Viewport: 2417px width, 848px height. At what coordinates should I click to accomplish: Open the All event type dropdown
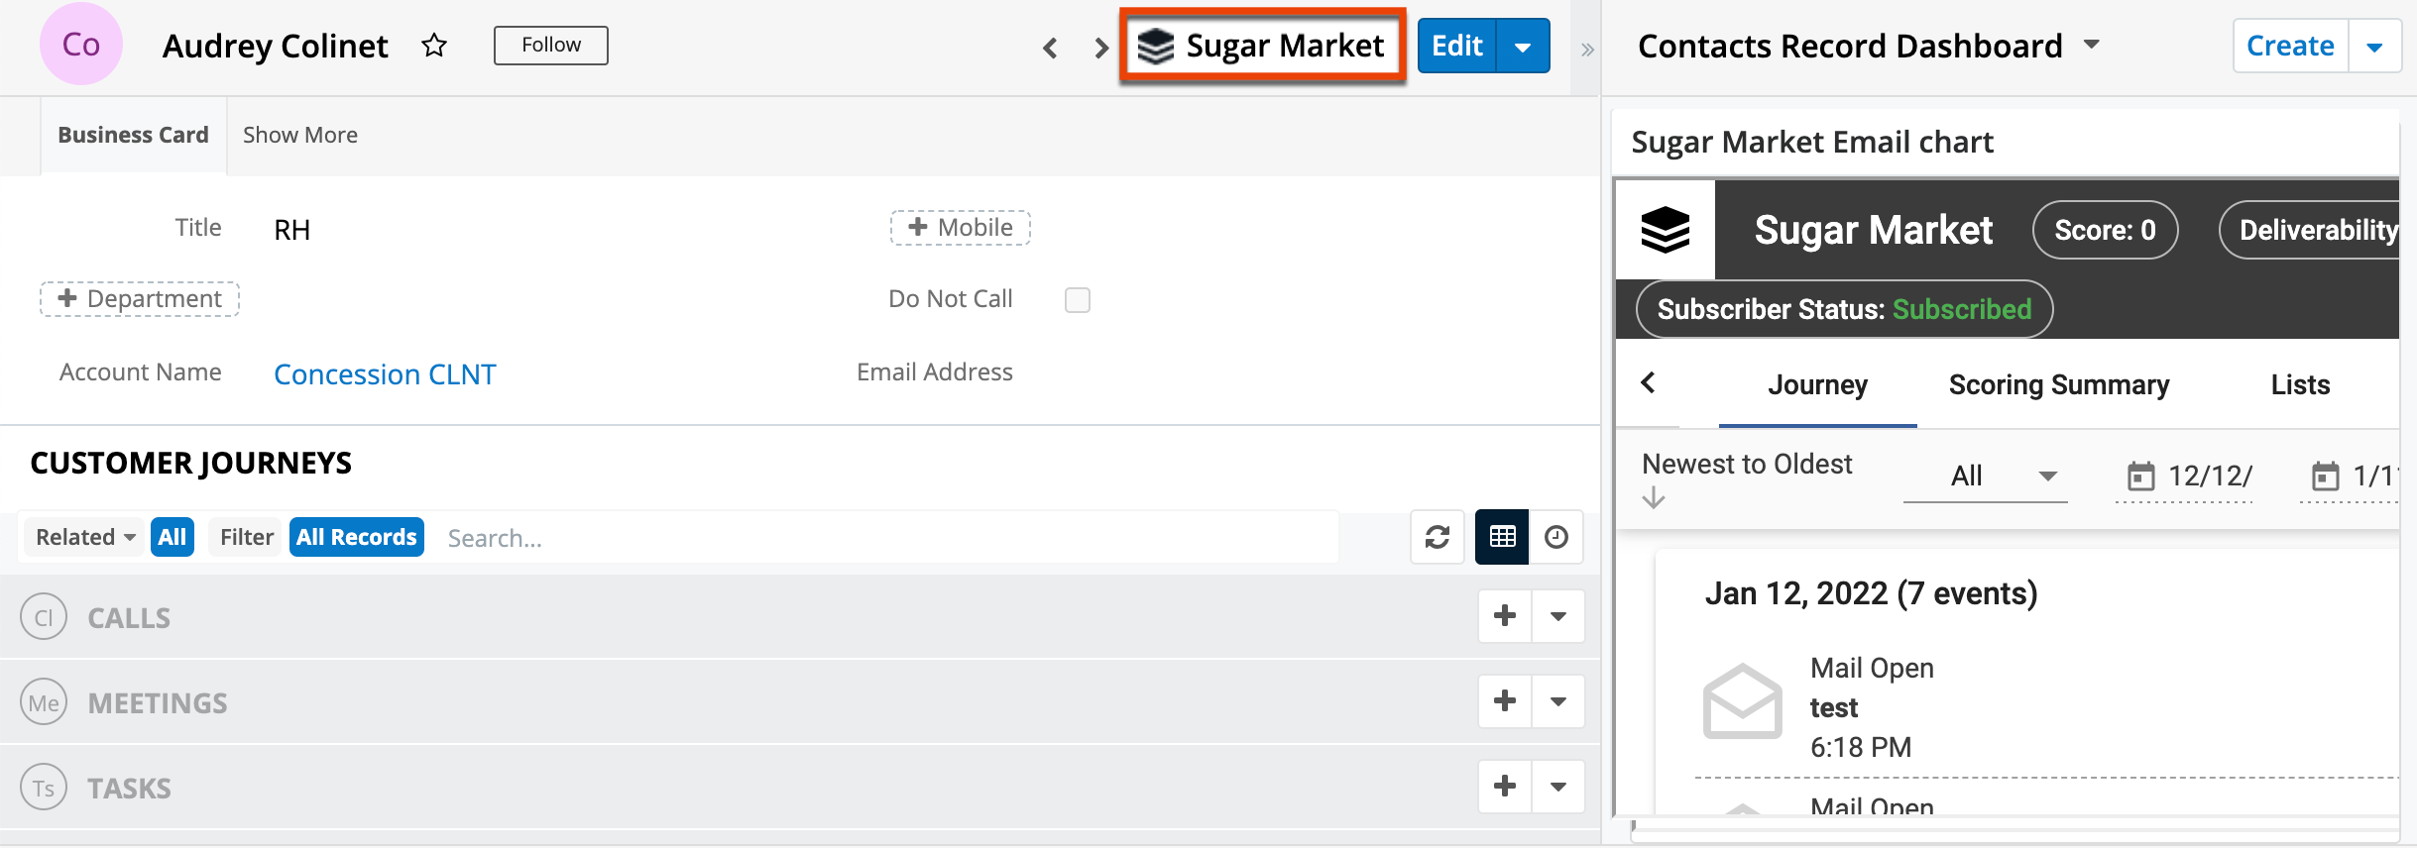click(1985, 477)
